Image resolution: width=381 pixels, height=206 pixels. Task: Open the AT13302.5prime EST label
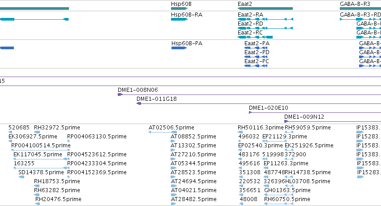[193, 146]
